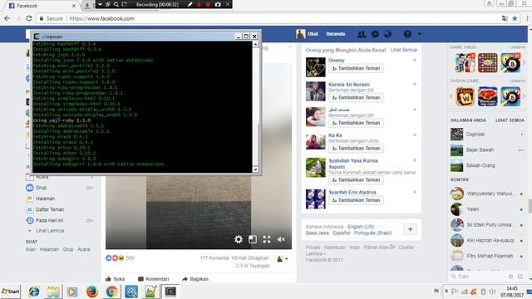Open CogHost page in Halaman Anda
Screen dimensions: 532x299
475,135
